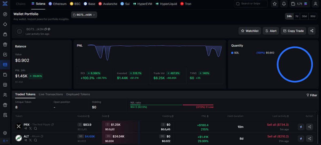The image size is (321, 145).
Task: Open notifications bell in top bar
Action: tap(284, 4)
